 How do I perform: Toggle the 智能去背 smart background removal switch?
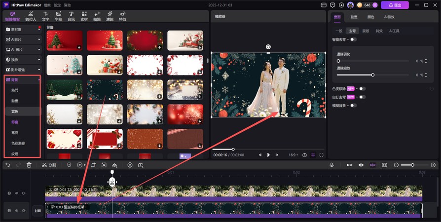(353, 39)
